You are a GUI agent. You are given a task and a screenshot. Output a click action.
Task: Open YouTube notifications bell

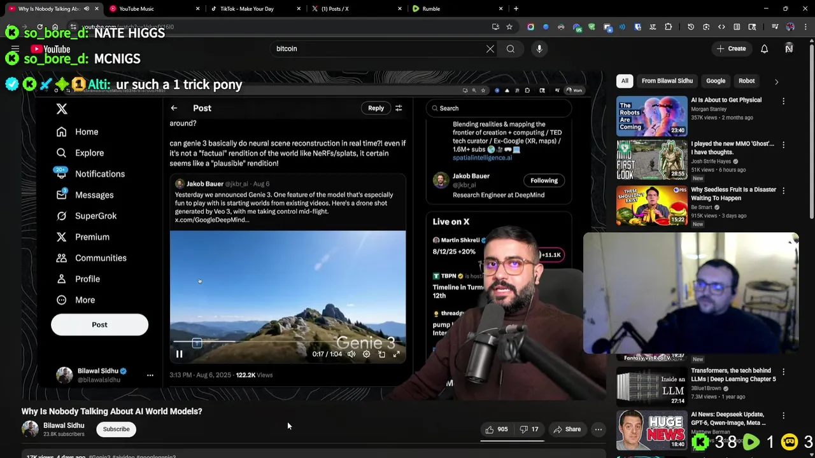click(764, 48)
